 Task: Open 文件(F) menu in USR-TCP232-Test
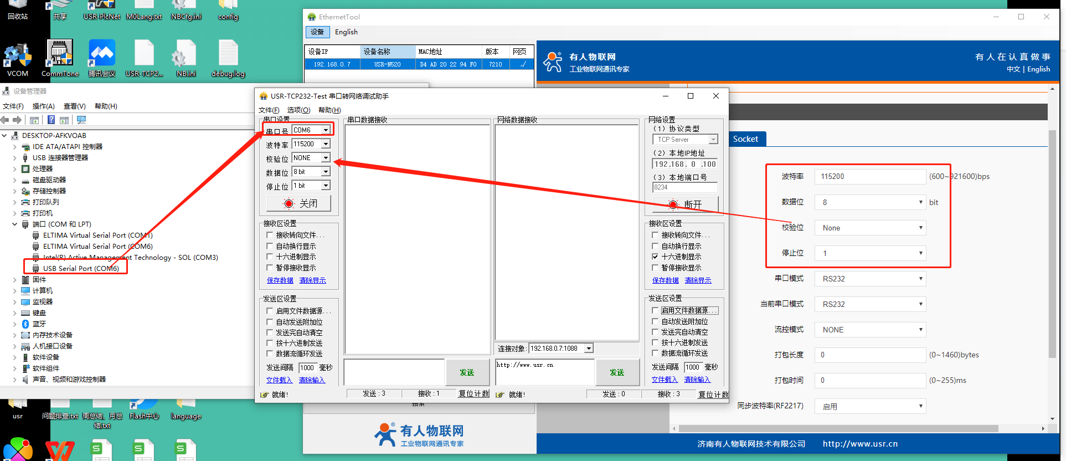pos(269,110)
